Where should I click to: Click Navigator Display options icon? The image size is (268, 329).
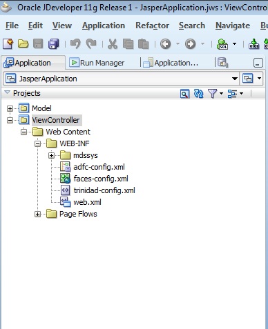click(x=232, y=93)
